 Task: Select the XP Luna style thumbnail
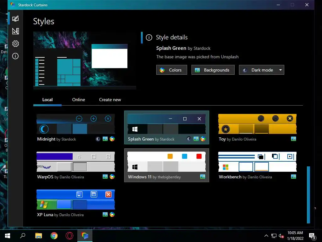[75, 199]
